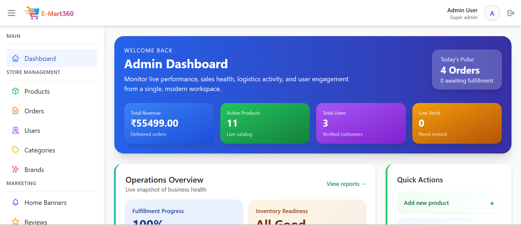This screenshot has height=225, width=521.
Task: Open the Categories sidebar menu item
Action: 40,150
